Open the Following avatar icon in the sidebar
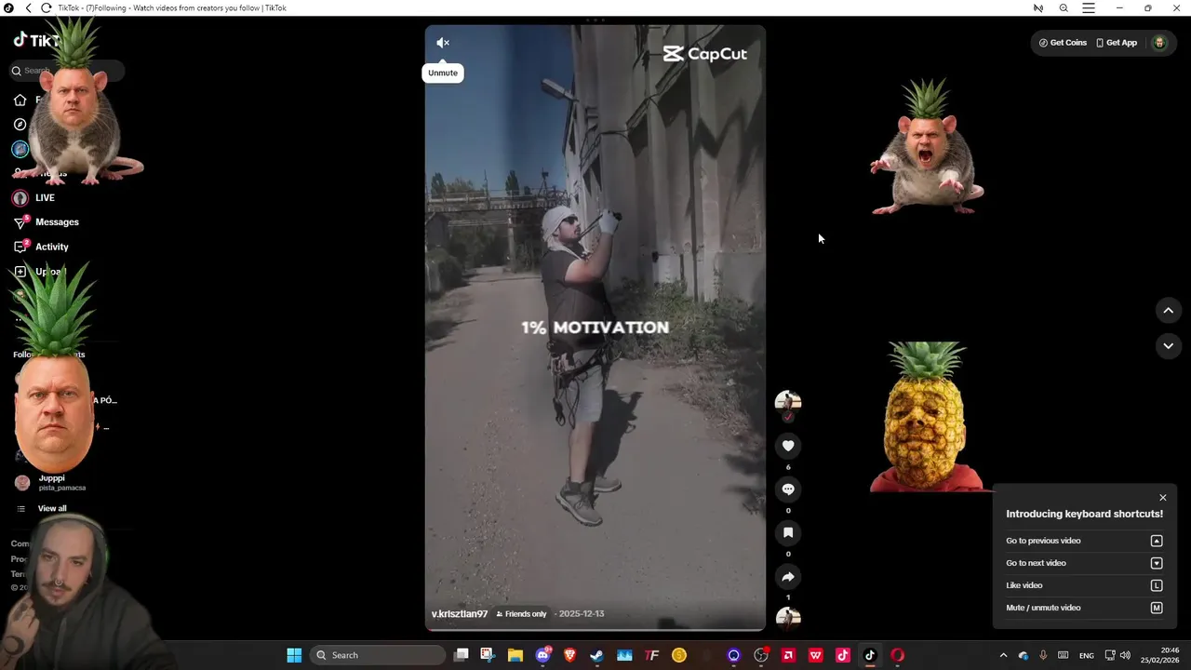Image resolution: width=1191 pixels, height=670 pixels. click(x=20, y=149)
